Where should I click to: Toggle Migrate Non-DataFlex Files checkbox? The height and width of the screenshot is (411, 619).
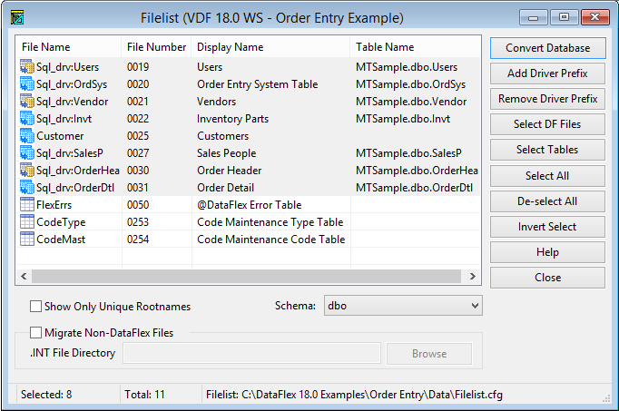pos(36,333)
